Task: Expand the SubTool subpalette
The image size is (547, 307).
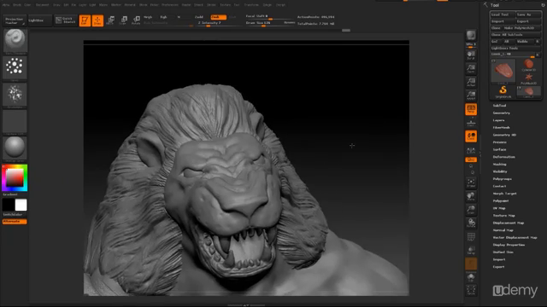Action: point(499,106)
